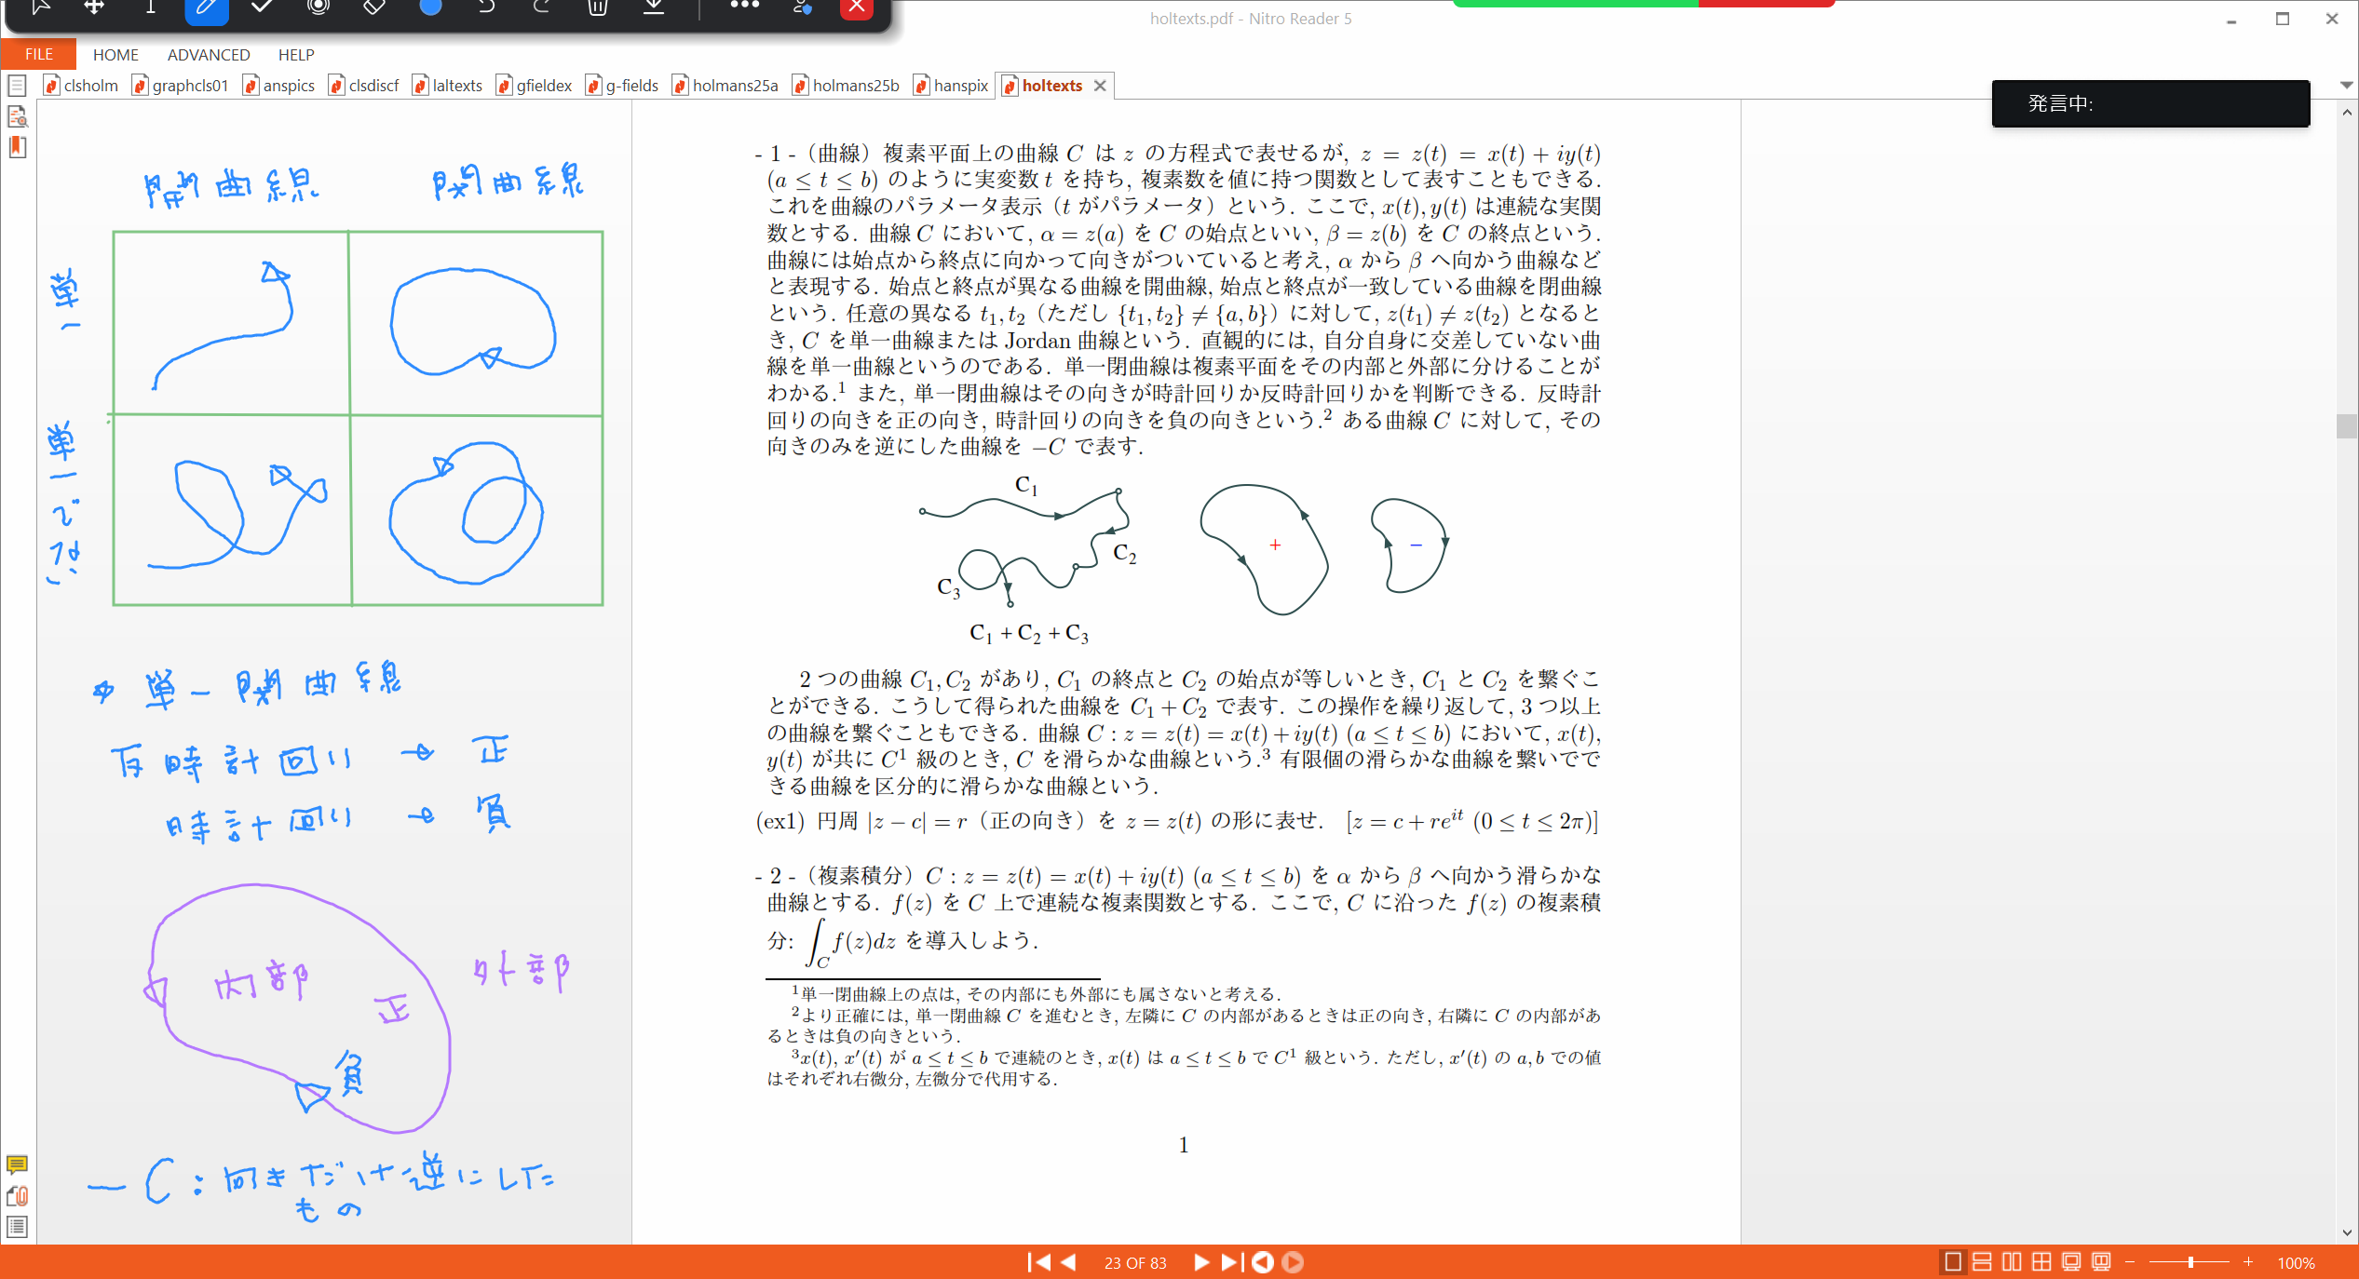Enable the four-page grid view mode
Screen dimensions: 2359x1279
click(x=2041, y=1262)
